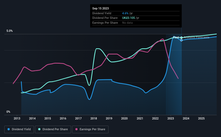Click the 2020 x-axis label
The image size is (221, 137).
pyautogui.click(x=124, y=118)
